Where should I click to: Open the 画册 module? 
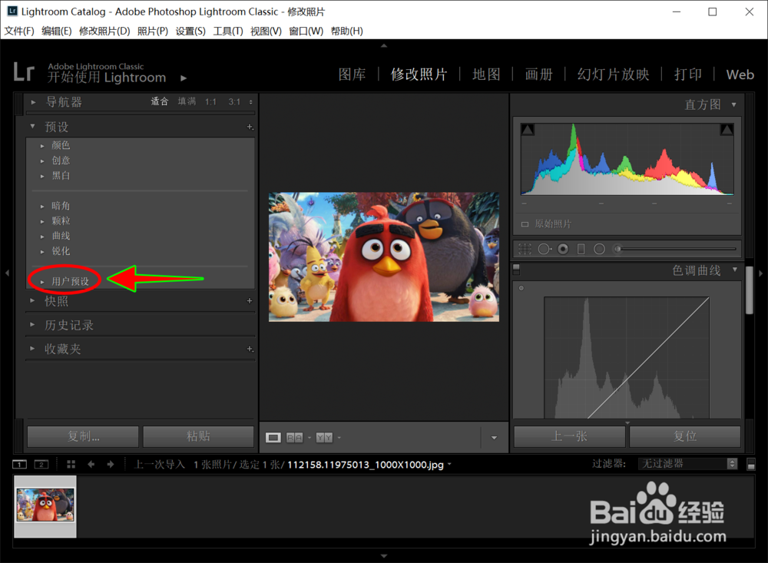(x=539, y=75)
